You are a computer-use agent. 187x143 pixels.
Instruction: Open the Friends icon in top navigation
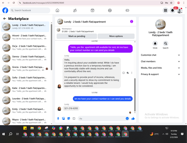click(x=75, y=10)
